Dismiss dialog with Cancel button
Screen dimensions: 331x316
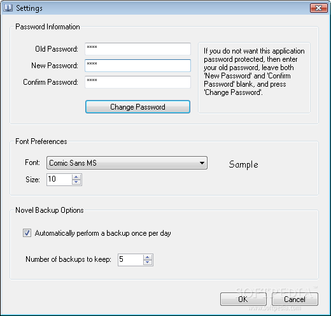coord(295,299)
